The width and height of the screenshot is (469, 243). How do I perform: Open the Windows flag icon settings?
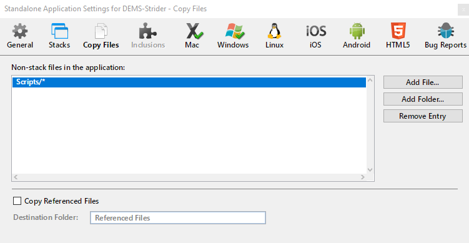pyautogui.click(x=234, y=31)
